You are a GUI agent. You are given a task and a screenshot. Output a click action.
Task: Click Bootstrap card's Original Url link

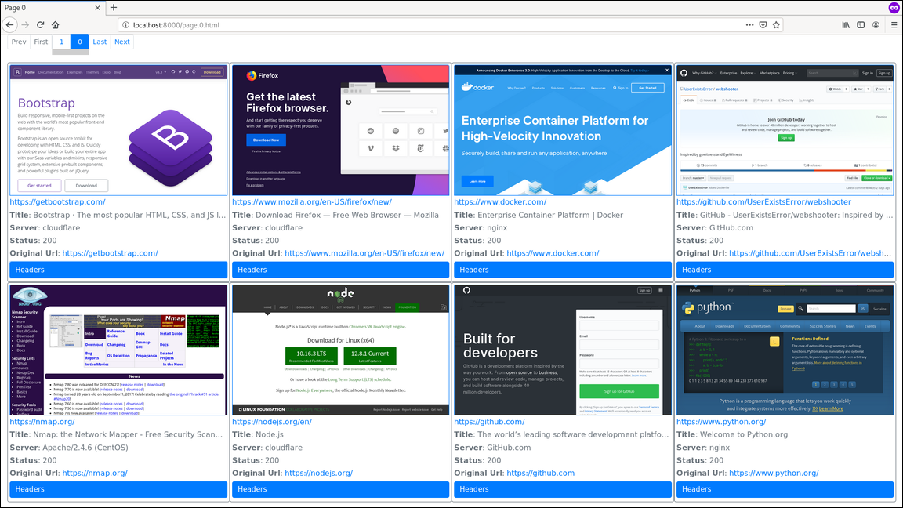coord(110,253)
